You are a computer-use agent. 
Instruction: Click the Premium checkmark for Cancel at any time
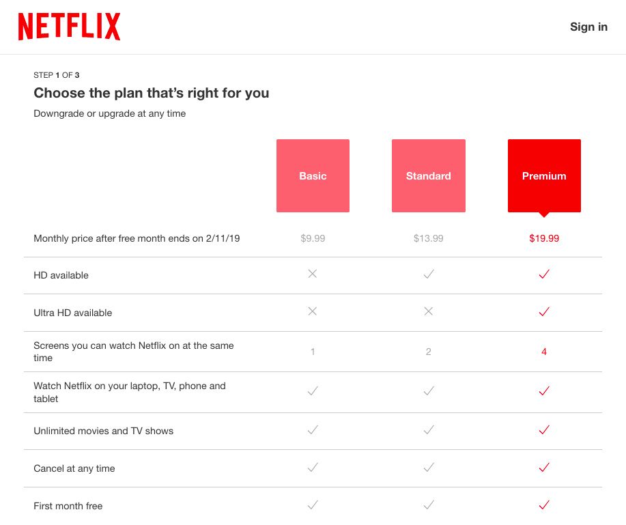click(543, 468)
